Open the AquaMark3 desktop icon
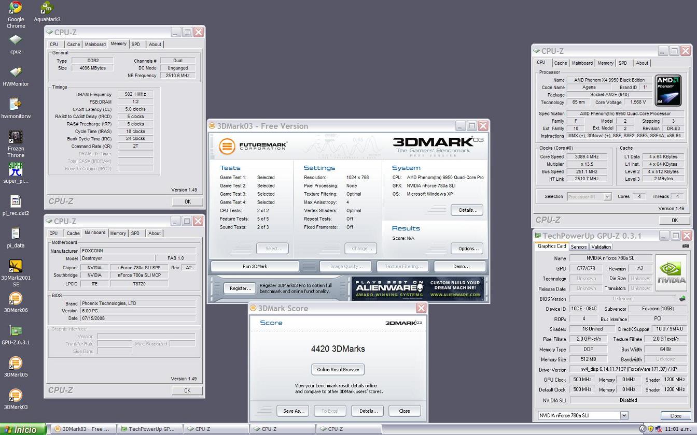This screenshot has height=435, width=697. 47,12
